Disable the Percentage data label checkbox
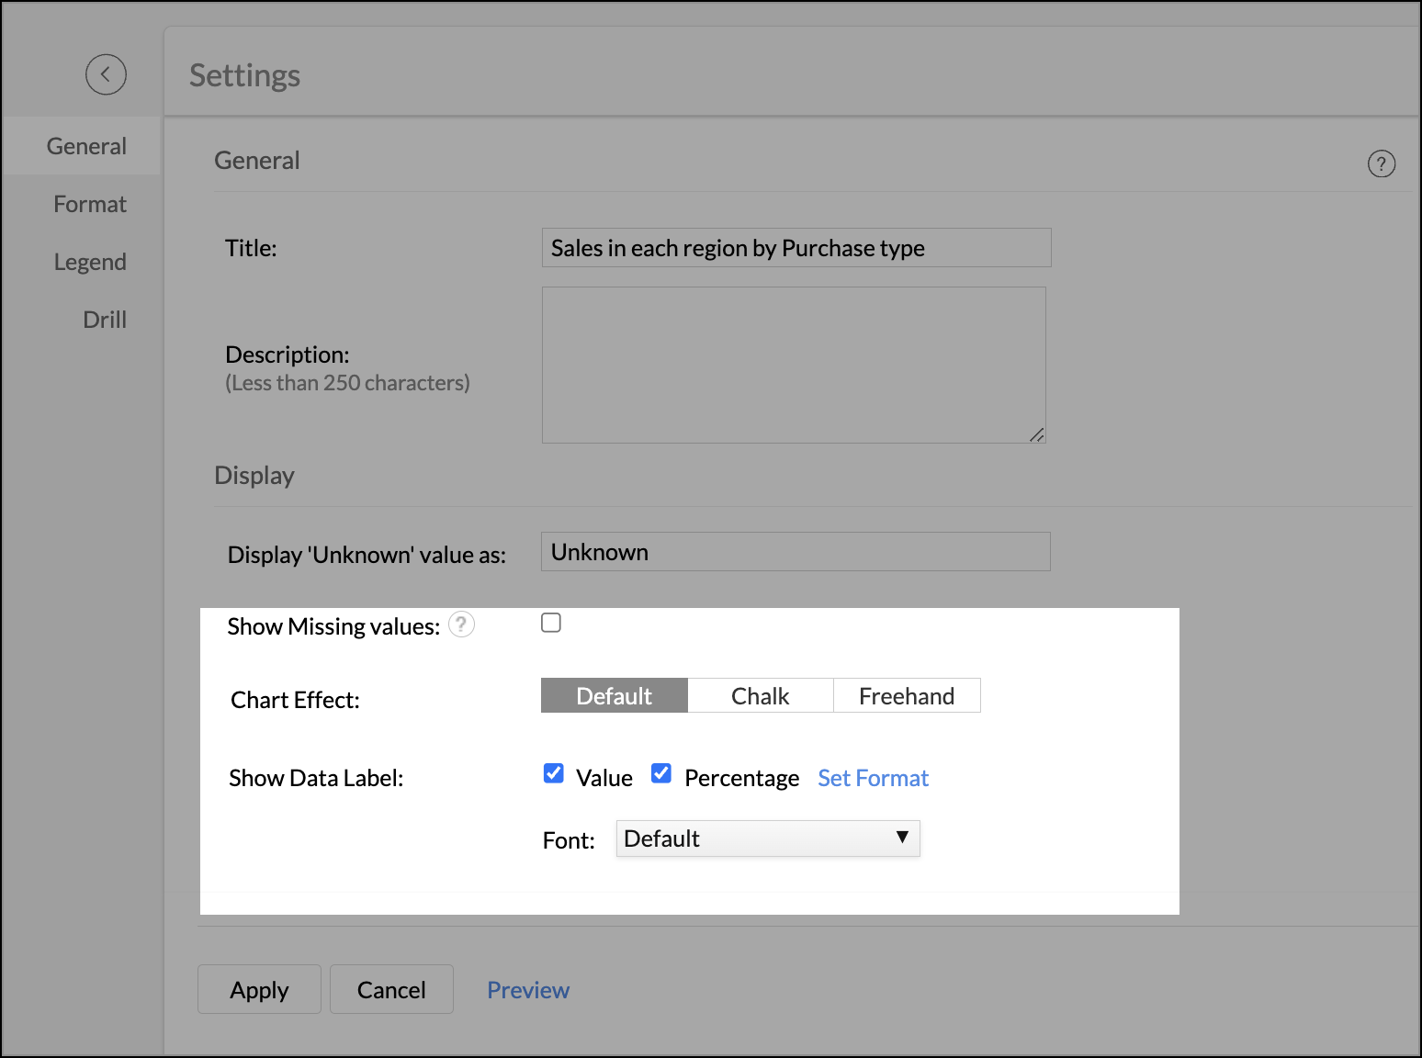1422x1058 pixels. coord(660,774)
